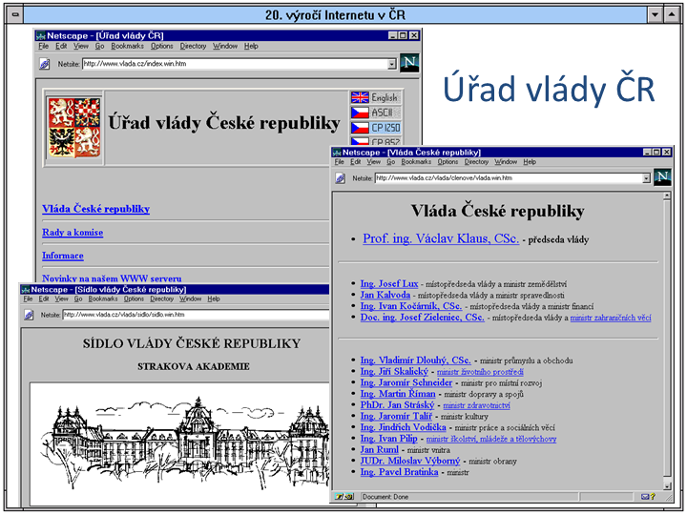
Task: Click the Netscape N logo in Úřad vlády window
Action: (409, 64)
